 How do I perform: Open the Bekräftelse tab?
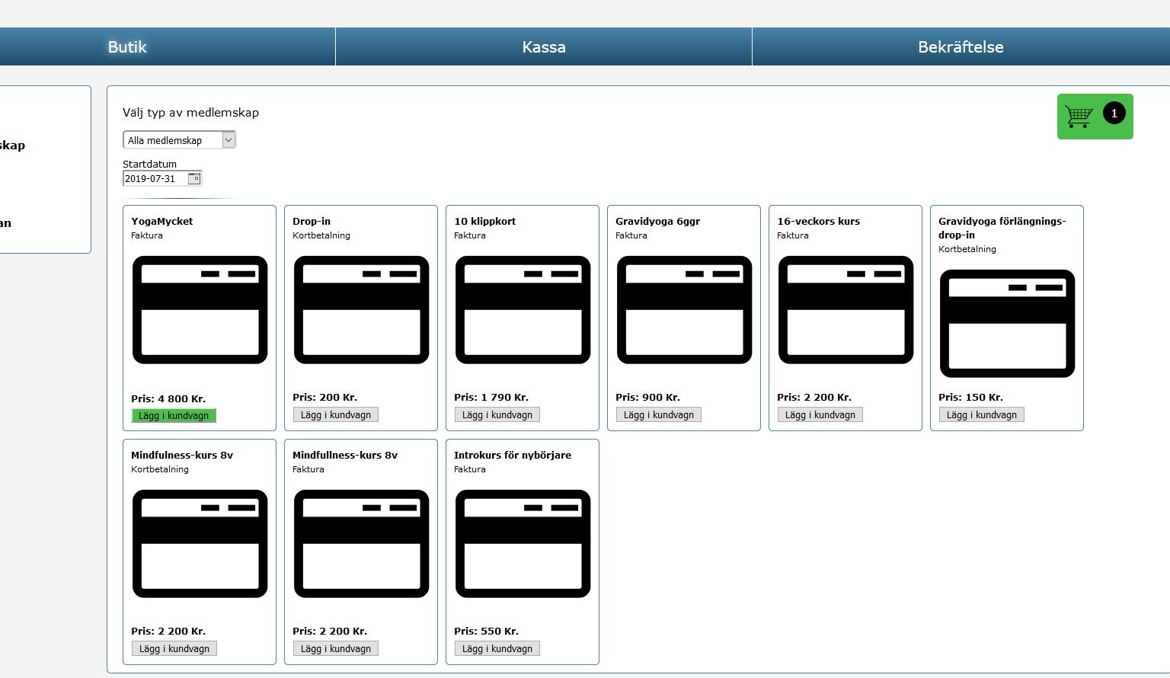[x=961, y=47]
